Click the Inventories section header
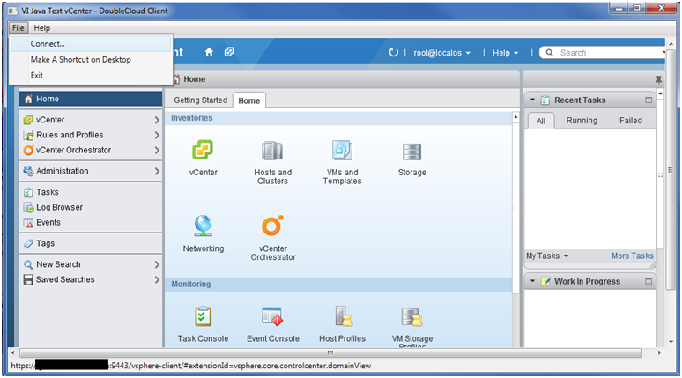This screenshot has width=682, height=378. pyautogui.click(x=338, y=118)
